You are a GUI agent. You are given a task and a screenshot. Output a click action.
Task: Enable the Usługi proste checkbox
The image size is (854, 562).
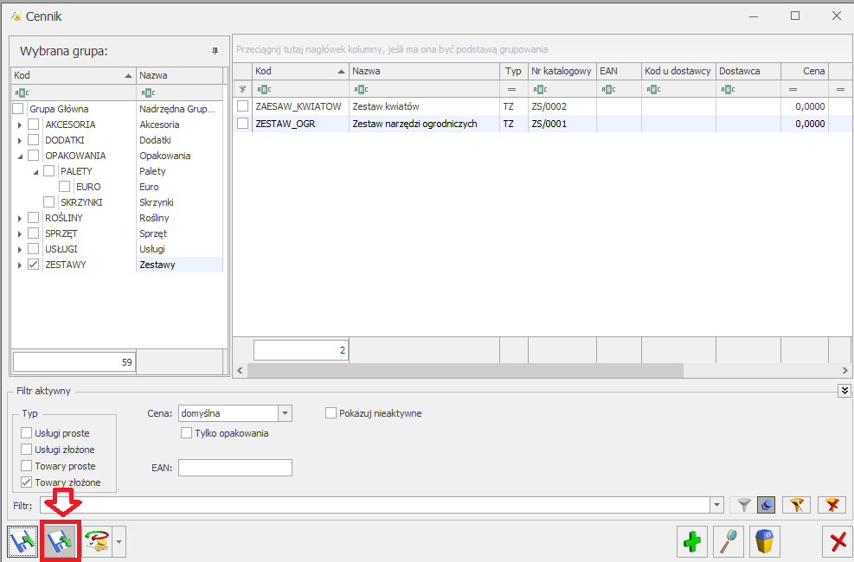(27, 433)
